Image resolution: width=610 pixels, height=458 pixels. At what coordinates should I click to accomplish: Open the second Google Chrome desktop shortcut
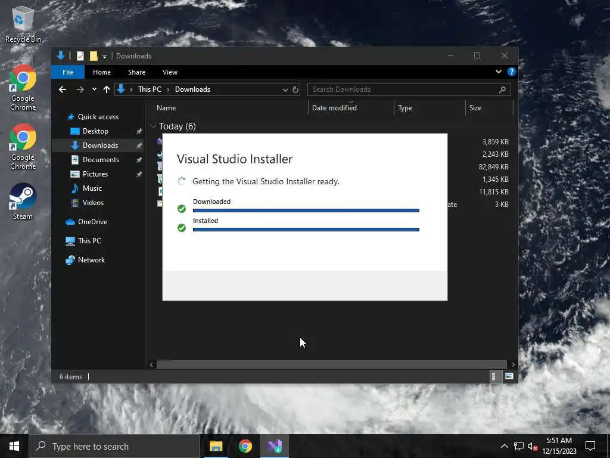(23, 147)
